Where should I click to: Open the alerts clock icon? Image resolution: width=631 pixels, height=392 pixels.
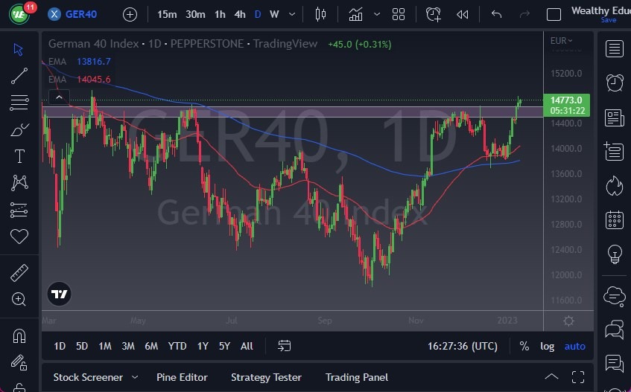pyautogui.click(x=615, y=83)
